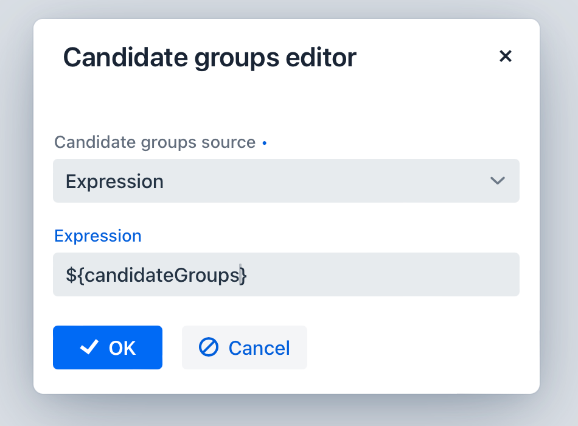Viewport: 578px width, 426px height.
Task: Click the blue Expression label
Action: (x=97, y=236)
